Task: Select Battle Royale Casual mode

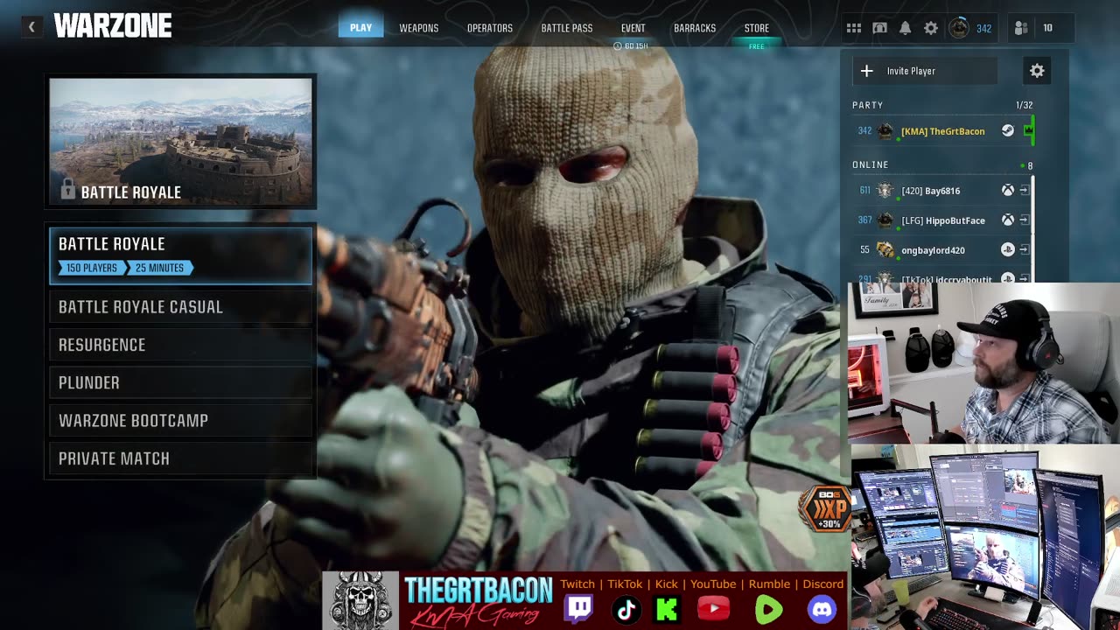Action: click(x=180, y=307)
